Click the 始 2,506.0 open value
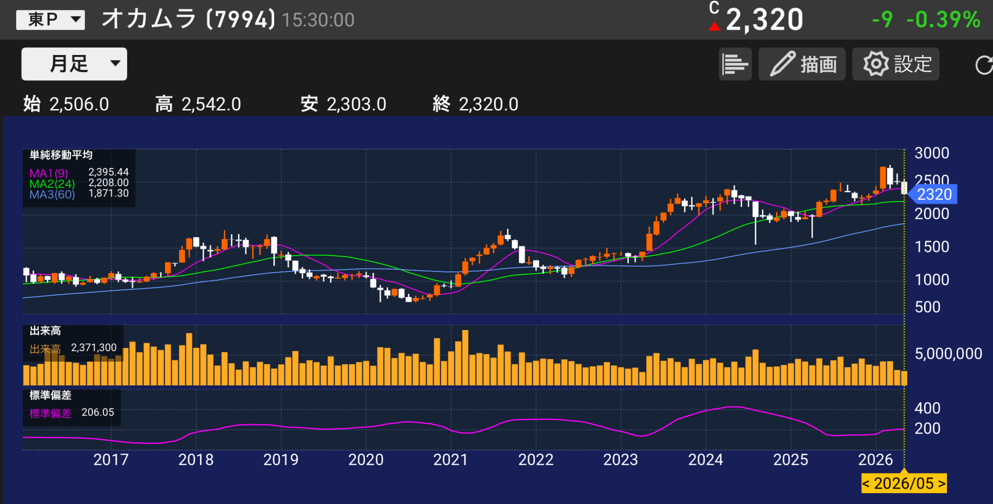993x504 pixels. (66, 104)
